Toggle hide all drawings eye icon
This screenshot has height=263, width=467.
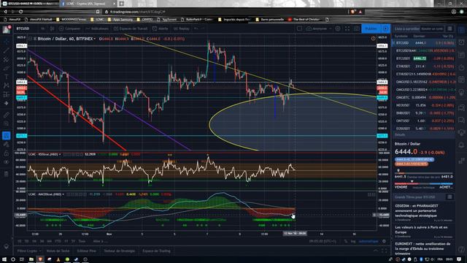(7, 162)
